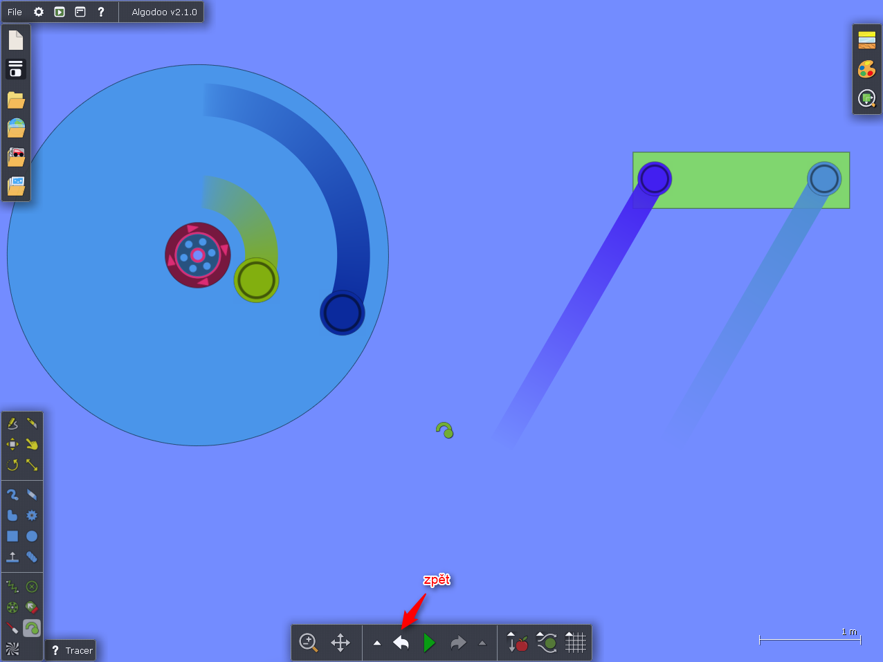Image resolution: width=883 pixels, height=662 pixels.
Task: Toggle the grid display button
Action: [576, 643]
